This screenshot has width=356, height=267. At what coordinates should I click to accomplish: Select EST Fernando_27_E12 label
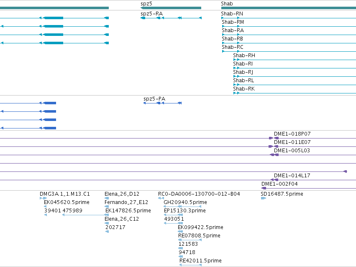(126, 202)
